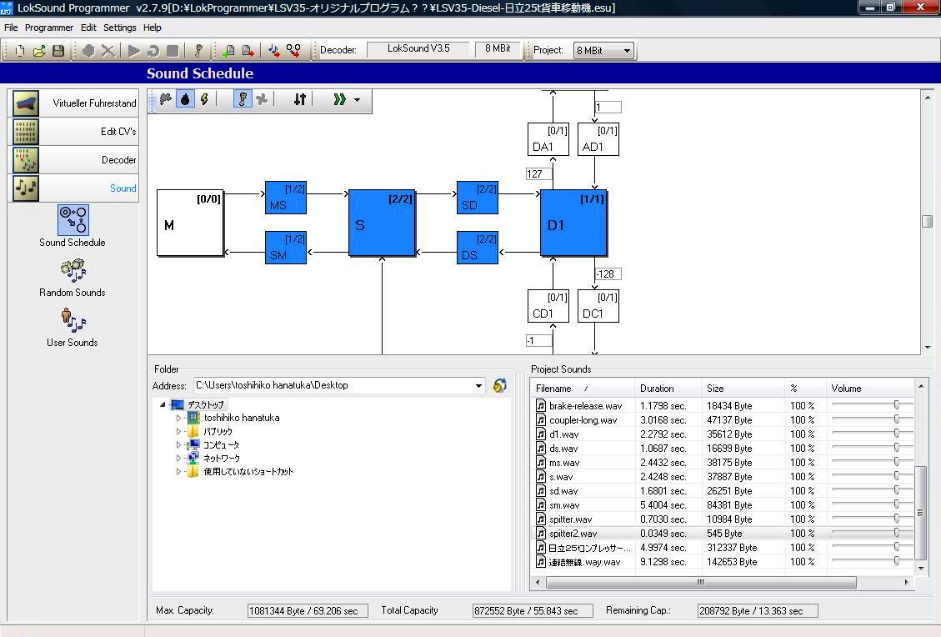Viewport: 941px width, 637px height.
Task: Open a project with the folder icon
Action: 39,50
